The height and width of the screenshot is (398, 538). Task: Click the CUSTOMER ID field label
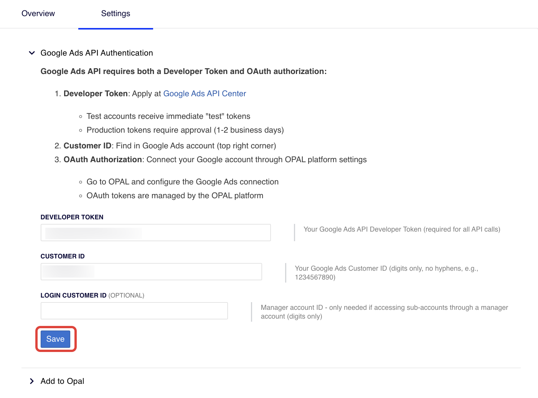63,256
